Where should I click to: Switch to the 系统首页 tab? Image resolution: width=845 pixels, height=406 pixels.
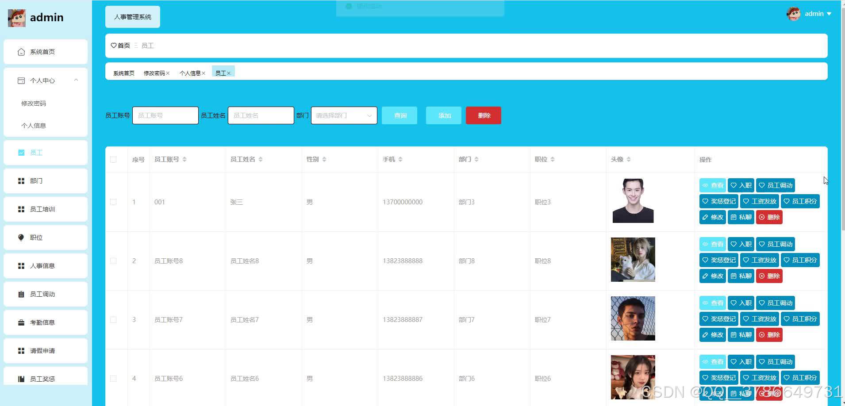pos(124,73)
